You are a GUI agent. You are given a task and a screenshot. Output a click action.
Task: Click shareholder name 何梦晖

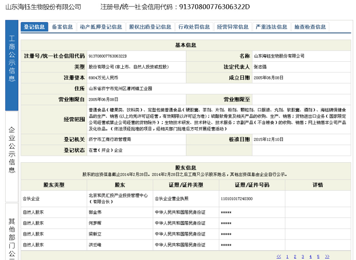pos(95,223)
